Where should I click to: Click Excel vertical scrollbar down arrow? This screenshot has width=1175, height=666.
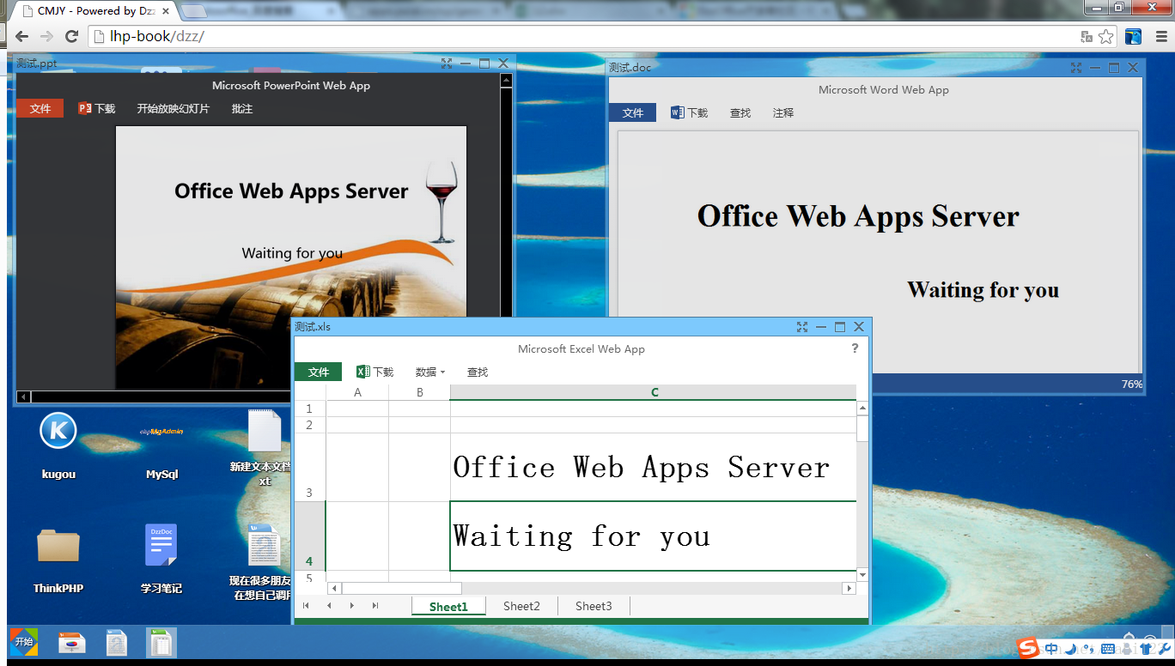point(862,574)
